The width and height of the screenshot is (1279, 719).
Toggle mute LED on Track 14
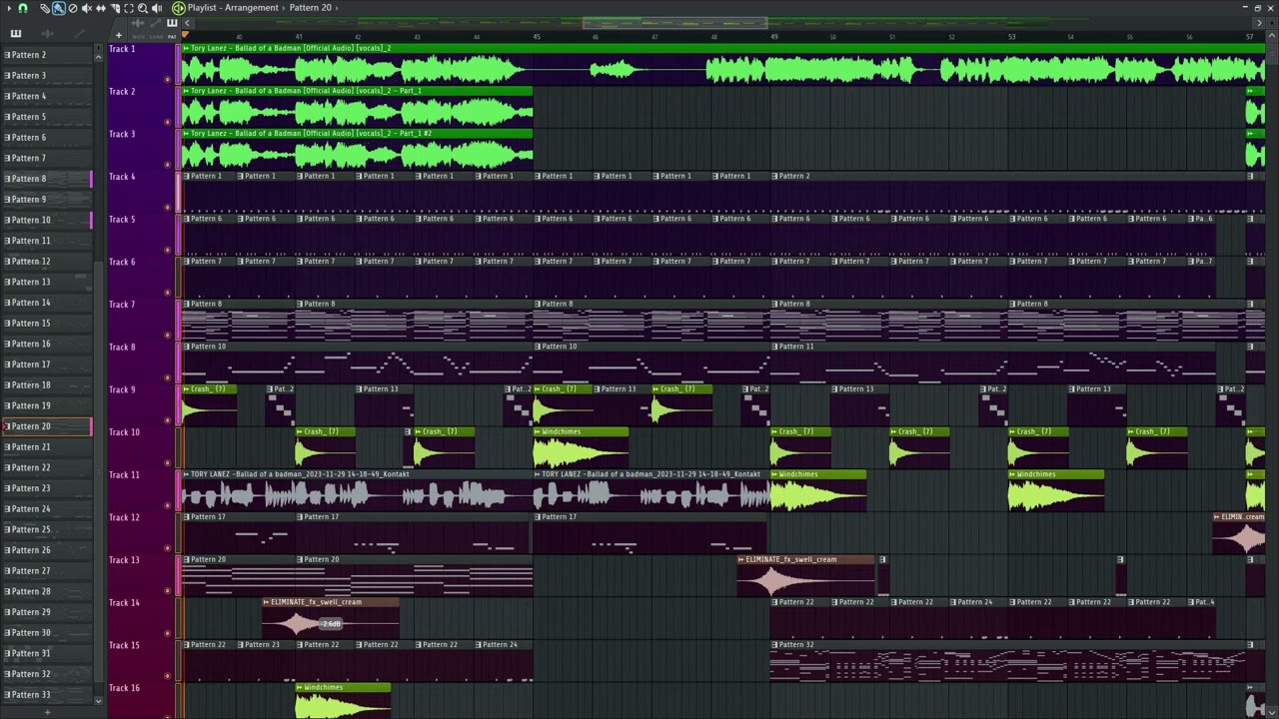tap(168, 633)
